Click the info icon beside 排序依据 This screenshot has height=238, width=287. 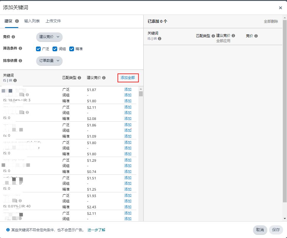click(x=20, y=61)
